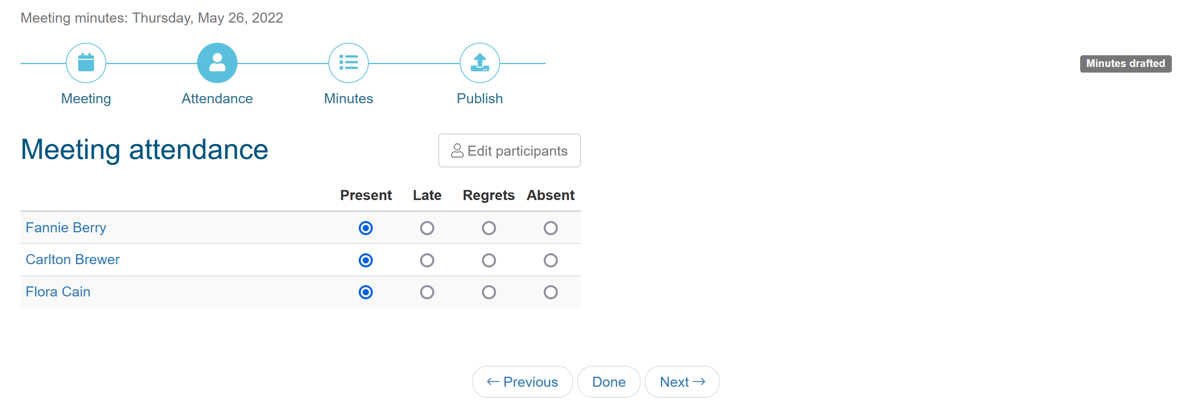Mark Carlton Brewer as Absent
The width and height of the screenshot is (1186, 413).
tap(550, 260)
